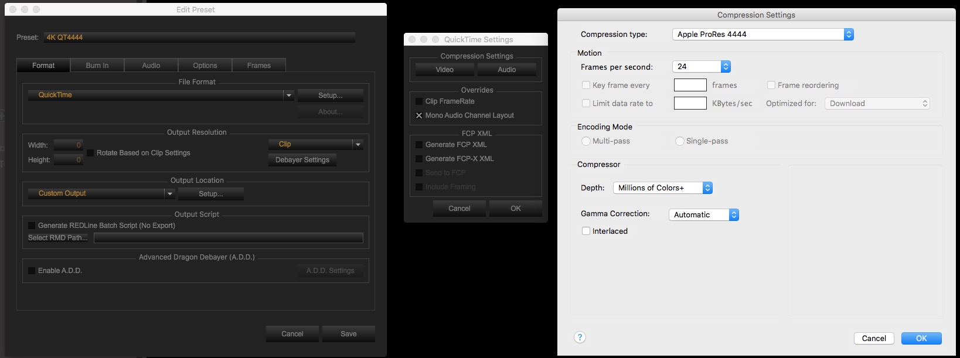Open the Frames per second dropdown

[702, 67]
